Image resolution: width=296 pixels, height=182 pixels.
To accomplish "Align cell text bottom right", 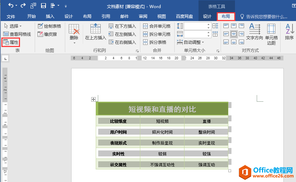I will (x=241, y=42).
